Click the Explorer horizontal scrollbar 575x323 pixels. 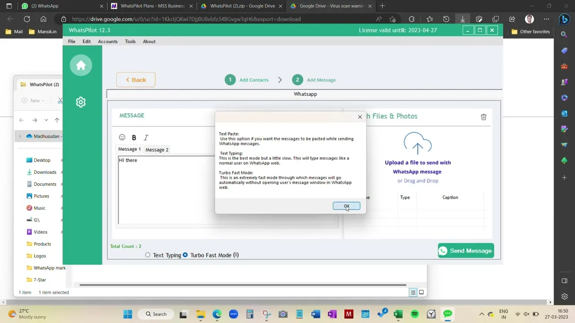tap(243, 285)
